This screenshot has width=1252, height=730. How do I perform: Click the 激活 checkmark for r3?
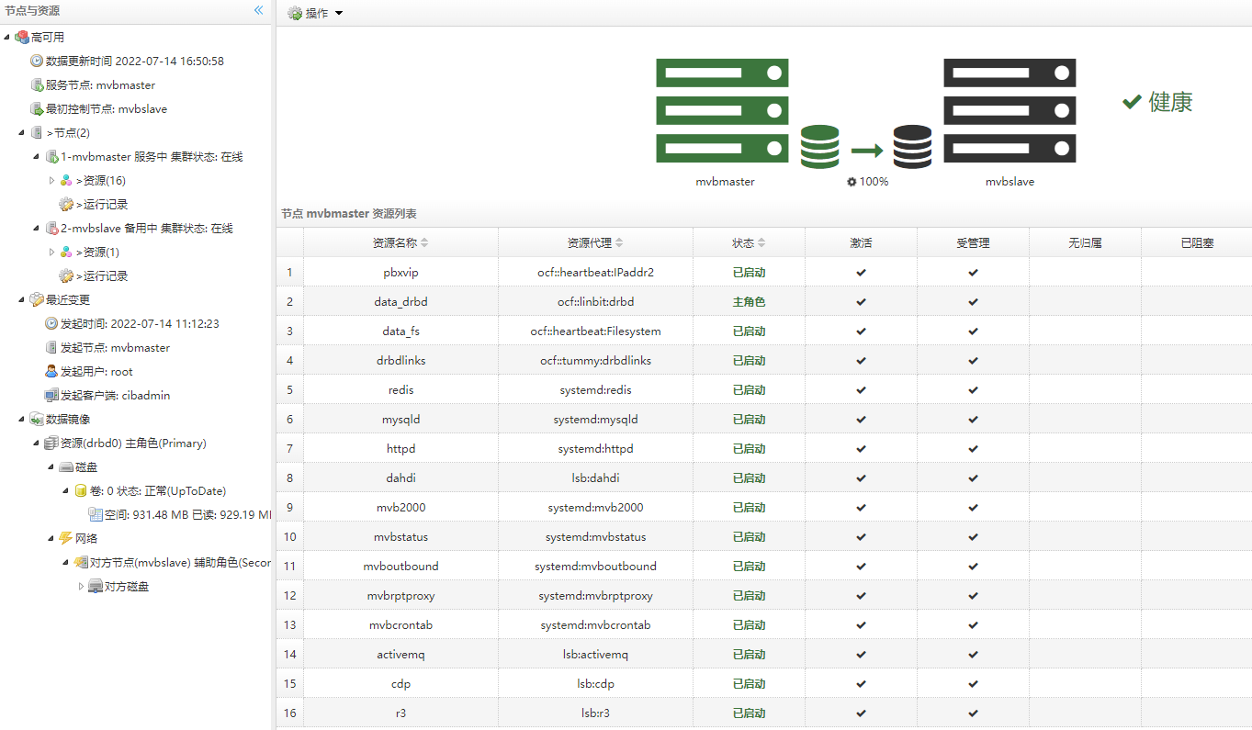[x=861, y=713]
